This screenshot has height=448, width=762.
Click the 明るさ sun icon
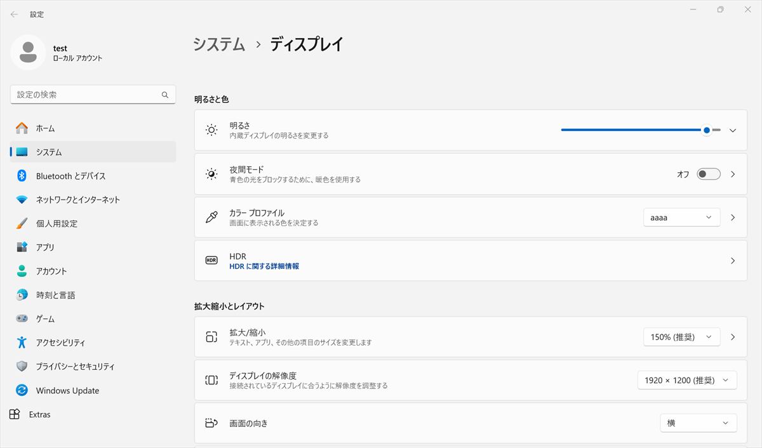(x=211, y=130)
